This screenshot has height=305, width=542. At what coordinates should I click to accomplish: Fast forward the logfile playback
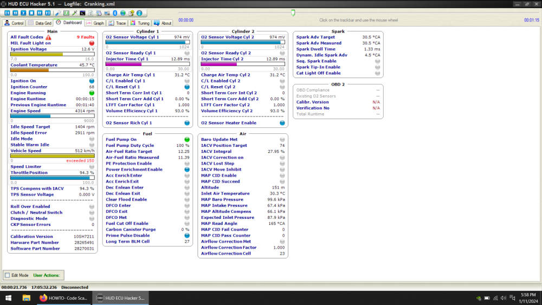pyautogui.click(x=40, y=13)
